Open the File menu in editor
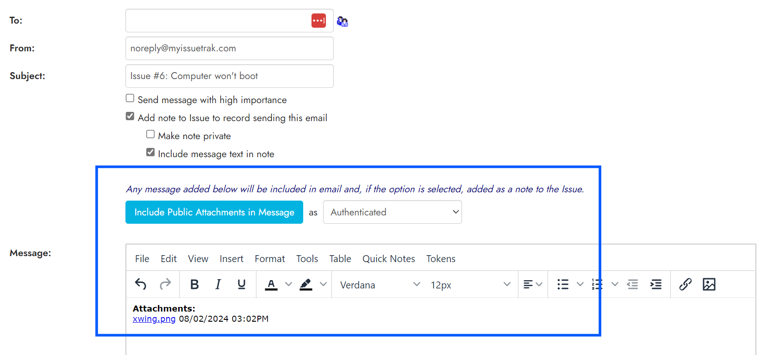 coord(142,259)
